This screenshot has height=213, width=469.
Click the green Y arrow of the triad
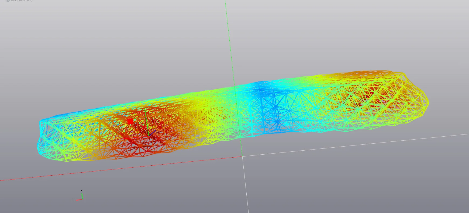click(x=82, y=196)
